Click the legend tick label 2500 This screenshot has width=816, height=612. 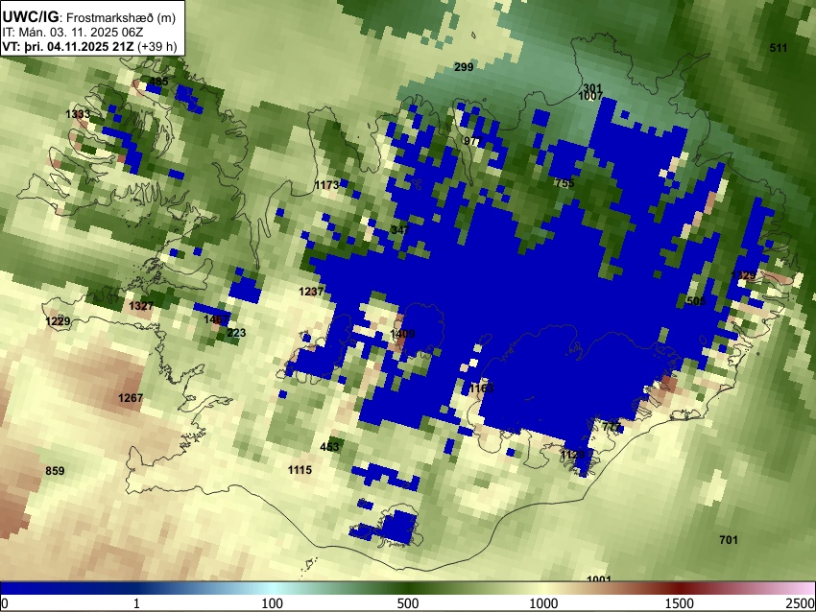[801, 603]
